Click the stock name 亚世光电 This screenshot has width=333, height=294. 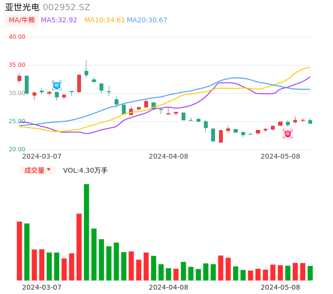pyautogui.click(x=22, y=7)
